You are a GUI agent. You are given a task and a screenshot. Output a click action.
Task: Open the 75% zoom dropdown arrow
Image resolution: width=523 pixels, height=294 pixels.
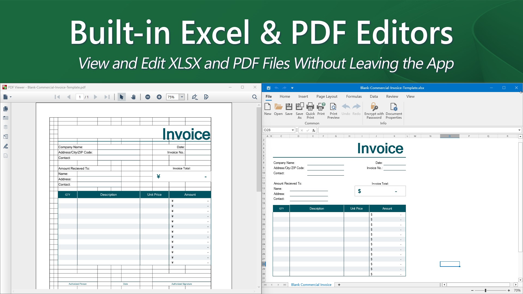[x=182, y=97]
